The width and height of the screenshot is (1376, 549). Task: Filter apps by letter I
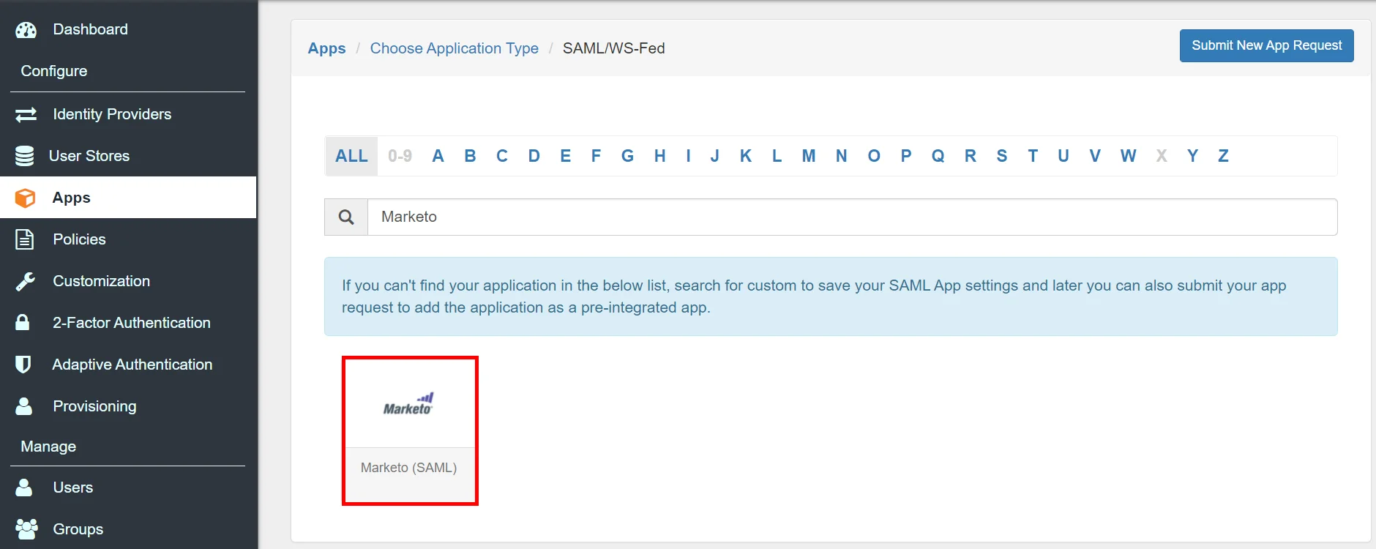(688, 156)
